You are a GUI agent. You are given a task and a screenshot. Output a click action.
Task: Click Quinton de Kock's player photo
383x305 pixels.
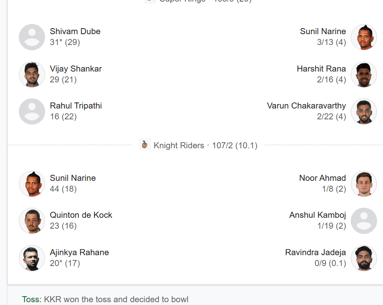point(32,221)
